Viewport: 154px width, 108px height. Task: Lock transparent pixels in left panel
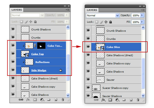[21, 21]
